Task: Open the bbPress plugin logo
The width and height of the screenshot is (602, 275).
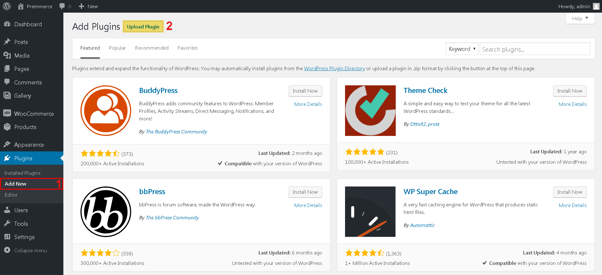Action: (106, 212)
